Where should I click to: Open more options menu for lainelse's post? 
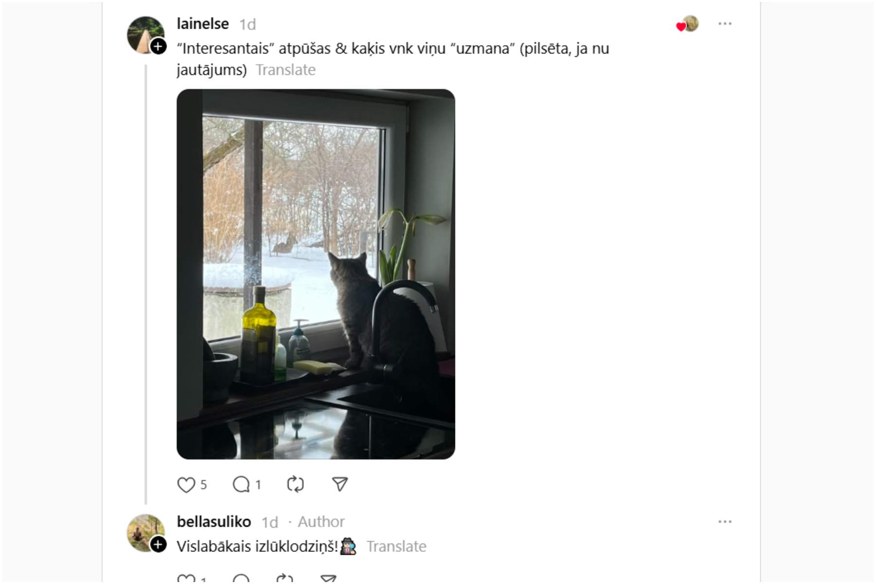click(725, 24)
